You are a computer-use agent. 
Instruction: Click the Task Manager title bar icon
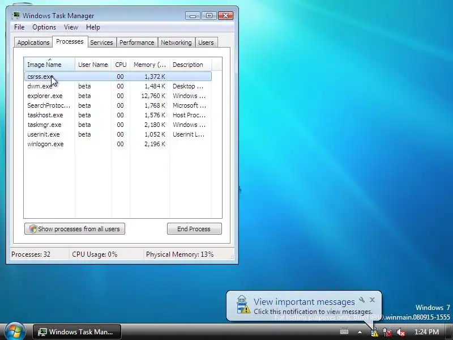(16, 15)
